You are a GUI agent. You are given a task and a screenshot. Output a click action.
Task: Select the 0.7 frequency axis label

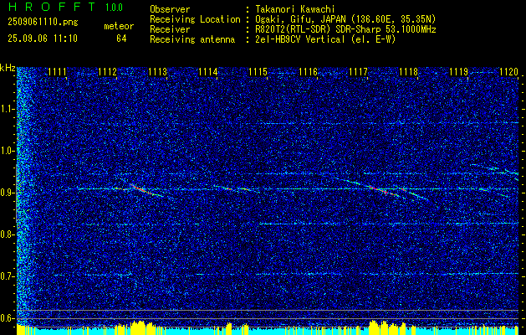pos(8,276)
